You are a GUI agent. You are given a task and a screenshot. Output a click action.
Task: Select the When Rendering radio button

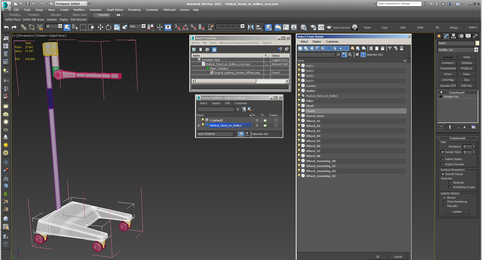[x=444, y=201]
